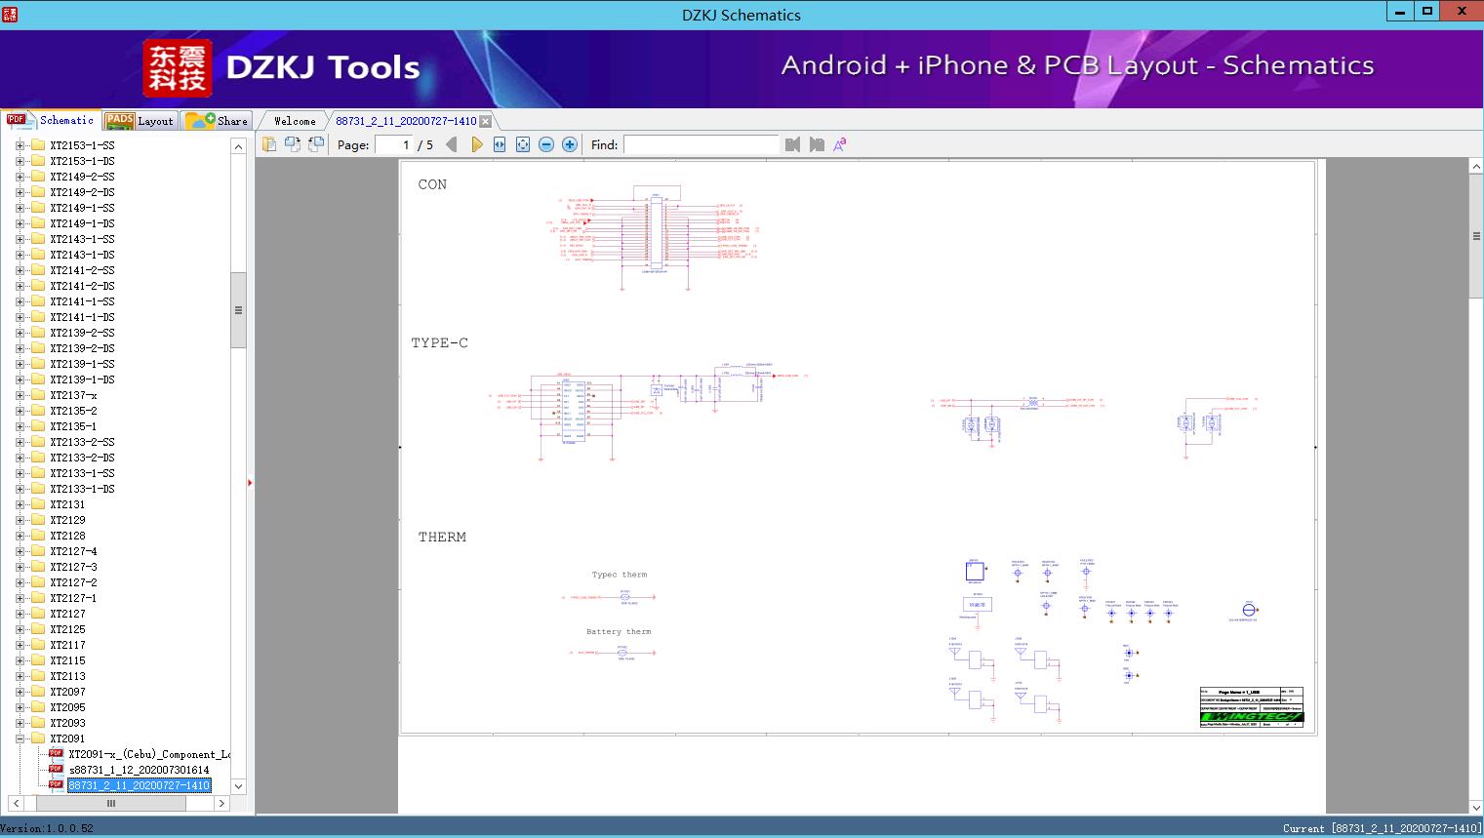This screenshot has width=1484, height=838.
Task: Select the XT2117 tree item
Action: tap(67, 645)
